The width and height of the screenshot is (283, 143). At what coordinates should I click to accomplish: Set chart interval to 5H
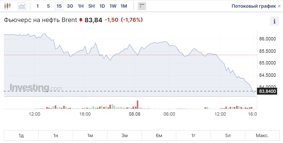pyautogui.click(x=92, y=6)
